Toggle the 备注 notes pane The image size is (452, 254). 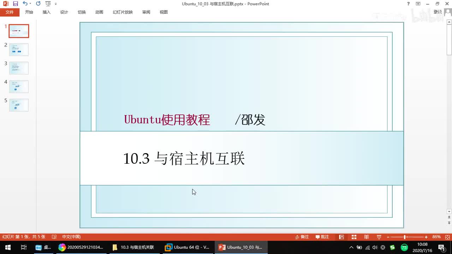pyautogui.click(x=302, y=237)
